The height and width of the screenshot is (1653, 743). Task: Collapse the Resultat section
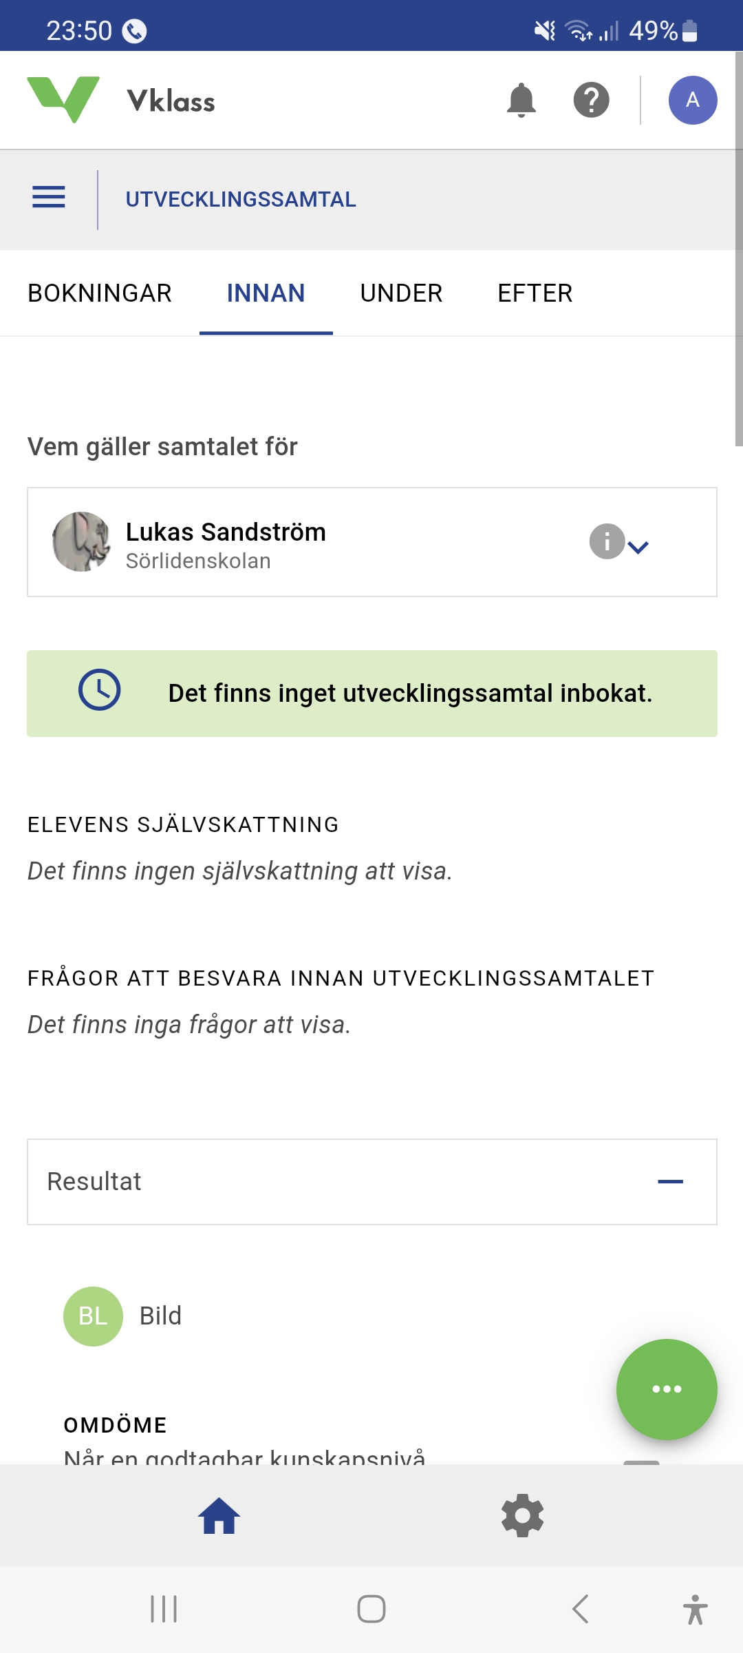669,1182
